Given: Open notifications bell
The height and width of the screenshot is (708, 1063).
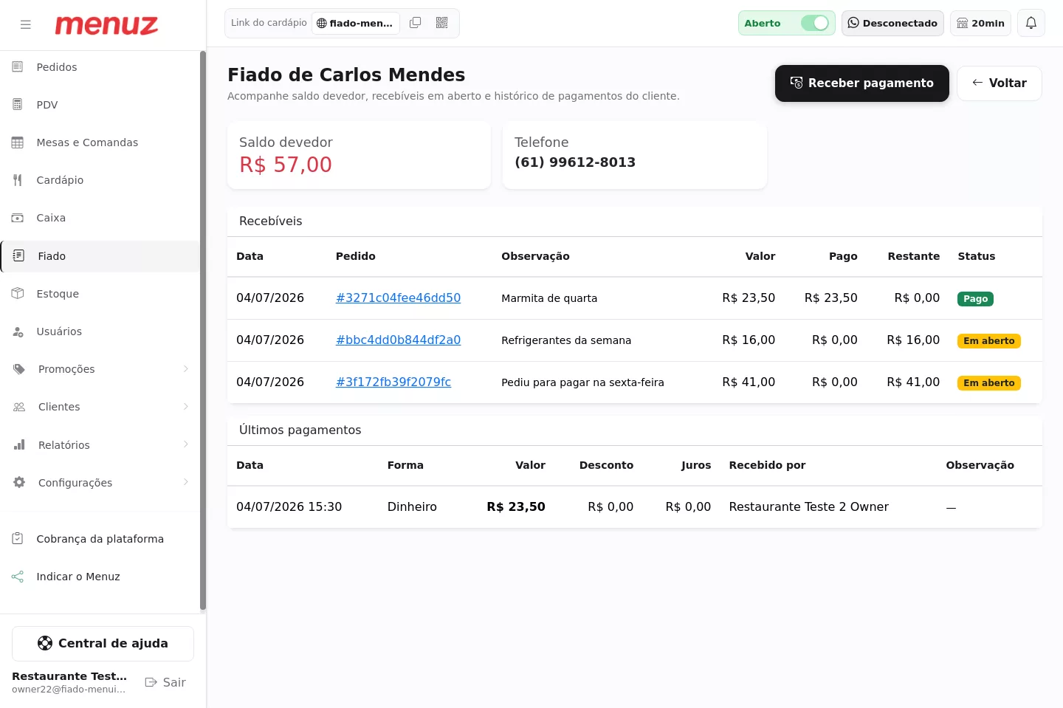Looking at the screenshot, I should point(1031,23).
